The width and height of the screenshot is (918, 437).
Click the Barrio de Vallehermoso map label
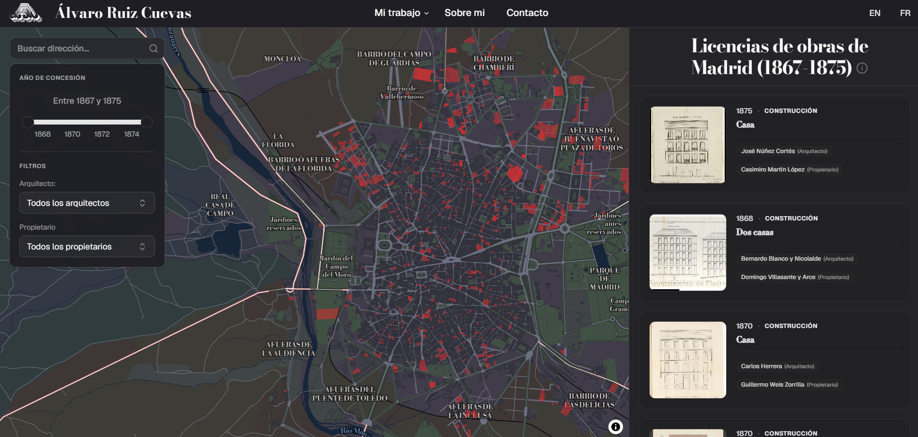coord(402,92)
